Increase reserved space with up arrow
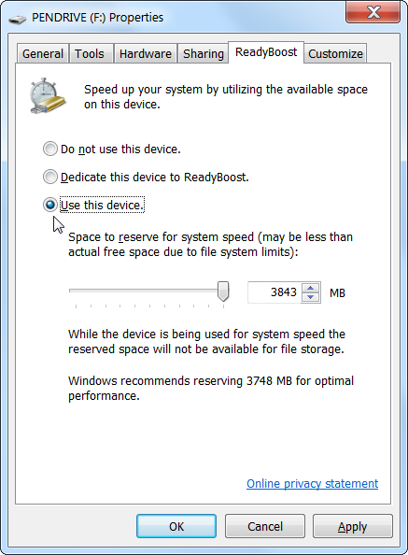Screen dimensions: 408x555 tap(310, 288)
